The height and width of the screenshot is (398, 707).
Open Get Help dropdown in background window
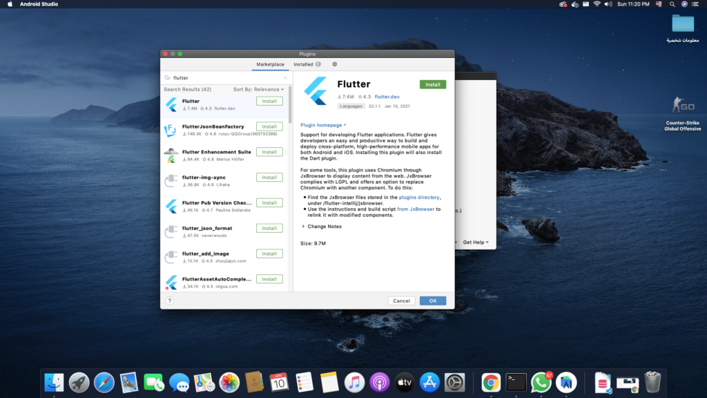(476, 243)
